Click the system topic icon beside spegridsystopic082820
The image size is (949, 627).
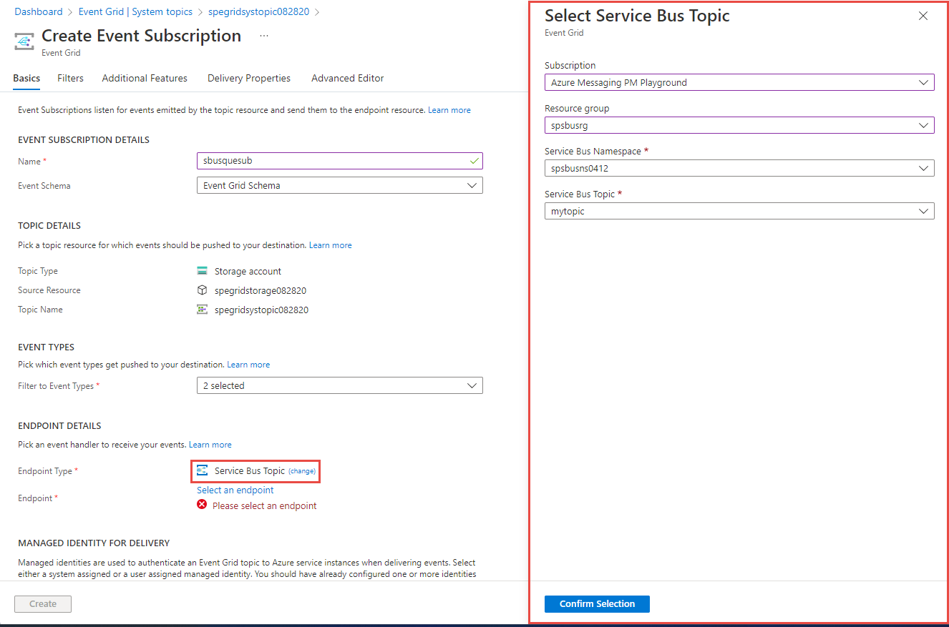click(x=202, y=310)
